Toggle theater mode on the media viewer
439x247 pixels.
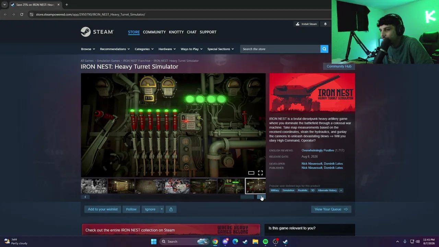(251, 173)
